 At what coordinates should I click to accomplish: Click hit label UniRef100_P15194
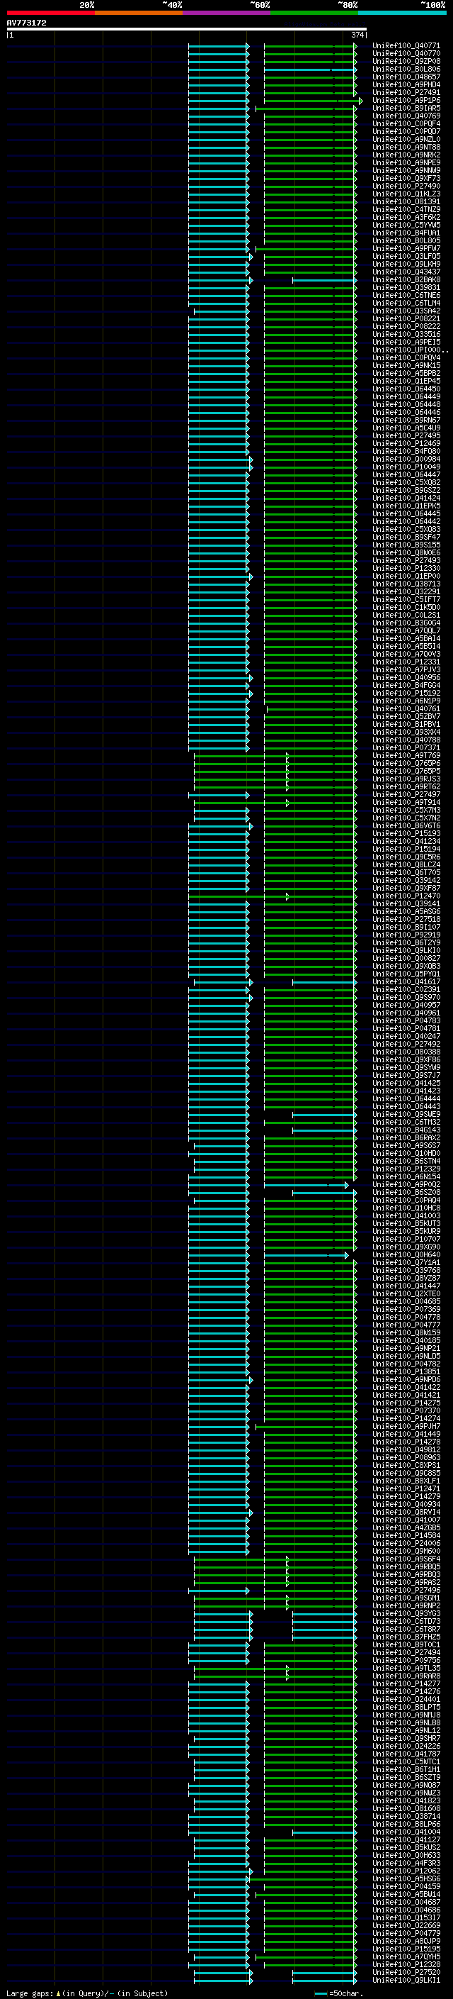tap(406, 849)
